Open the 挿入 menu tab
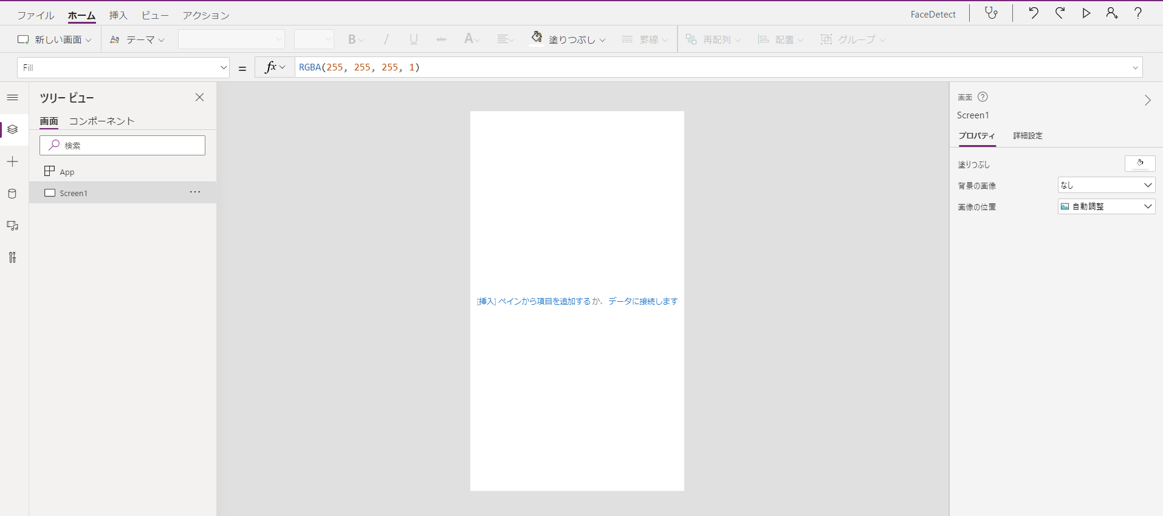This screenshot has width=1163, height=516. pyautogui.click(x=118, y=15)
